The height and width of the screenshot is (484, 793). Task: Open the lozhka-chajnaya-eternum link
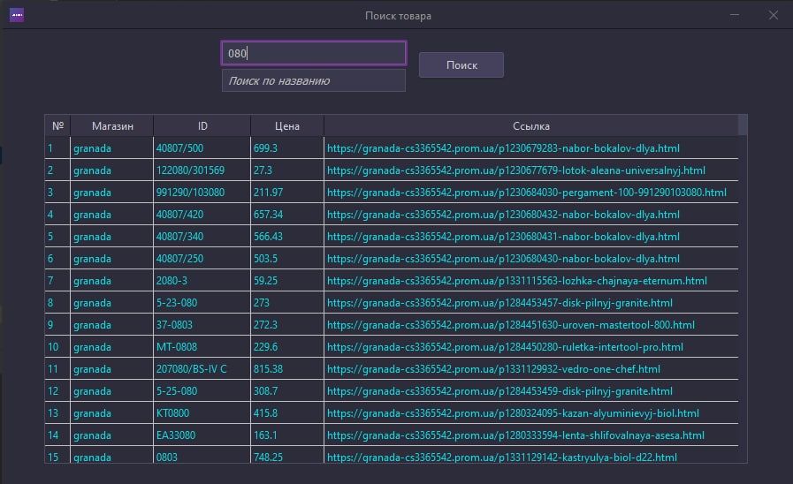point(517,281)
